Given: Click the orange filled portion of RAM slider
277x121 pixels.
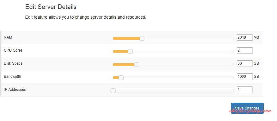Looking at the screenshot, I should coord(126,38).
